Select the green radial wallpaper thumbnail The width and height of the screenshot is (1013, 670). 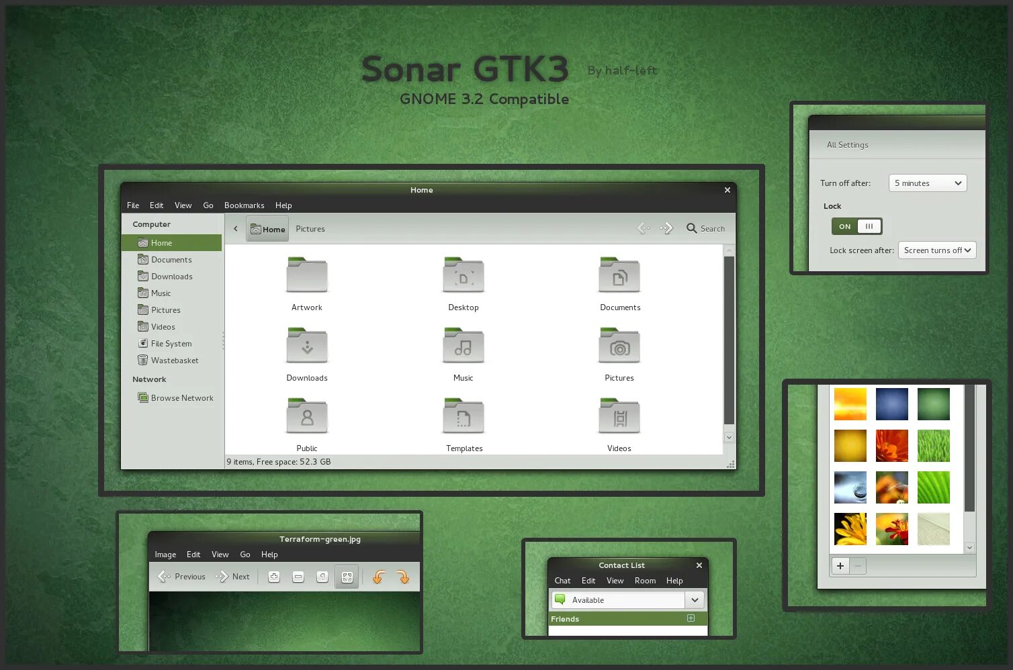(934, 404)
